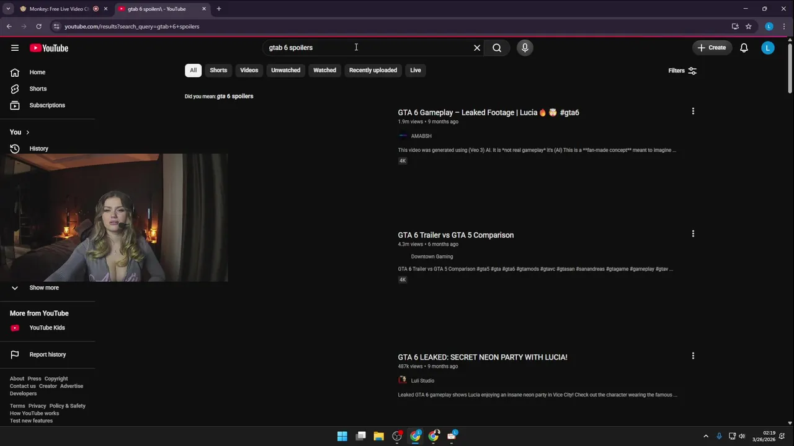Select the Videos filter chip
Viewport: 794px width, 446px height.
(x=249, y=70)
